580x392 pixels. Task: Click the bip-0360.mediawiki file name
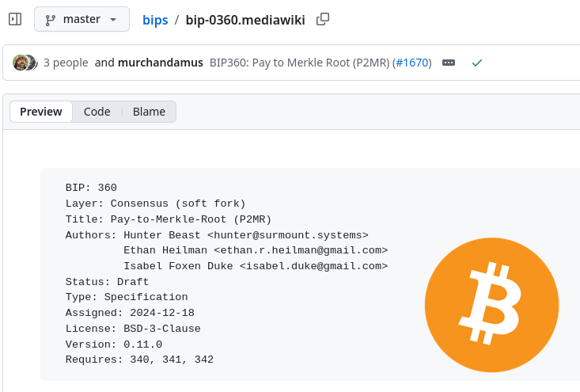[245, 20]
